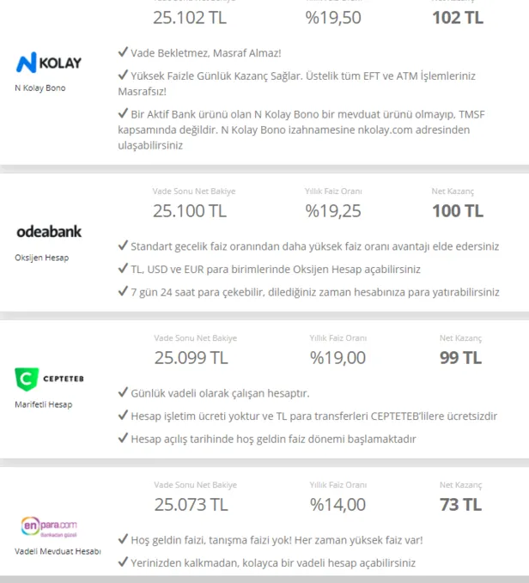Image resolution: width=529 pixels, height=583 pixels.
Task: Click the 102 TL net gain
Action: pyautogui.click(x=457, y=17)
